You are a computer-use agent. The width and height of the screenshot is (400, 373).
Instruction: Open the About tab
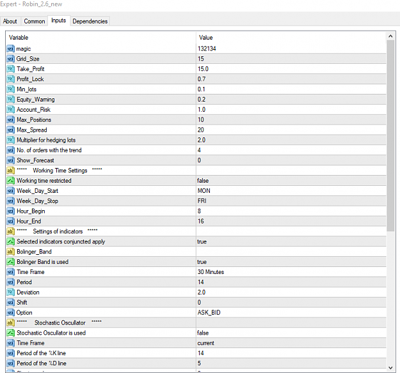click(x=10, y=21)
